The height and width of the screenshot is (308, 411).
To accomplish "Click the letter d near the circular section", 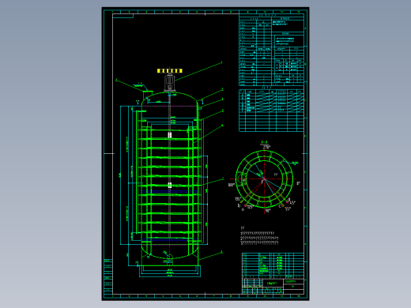I will (288, 200).
